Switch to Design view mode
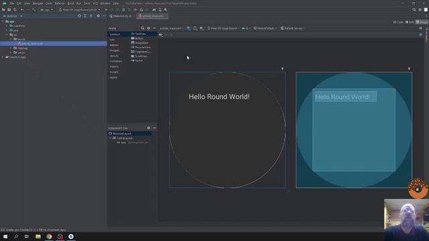Screen dimensions: 429x241 point(422,22)
